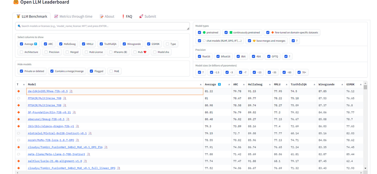Open the abacusai/Smaug-72B-v0.1 model link
Screen dimensions: 377x174
tap(46, 119)
